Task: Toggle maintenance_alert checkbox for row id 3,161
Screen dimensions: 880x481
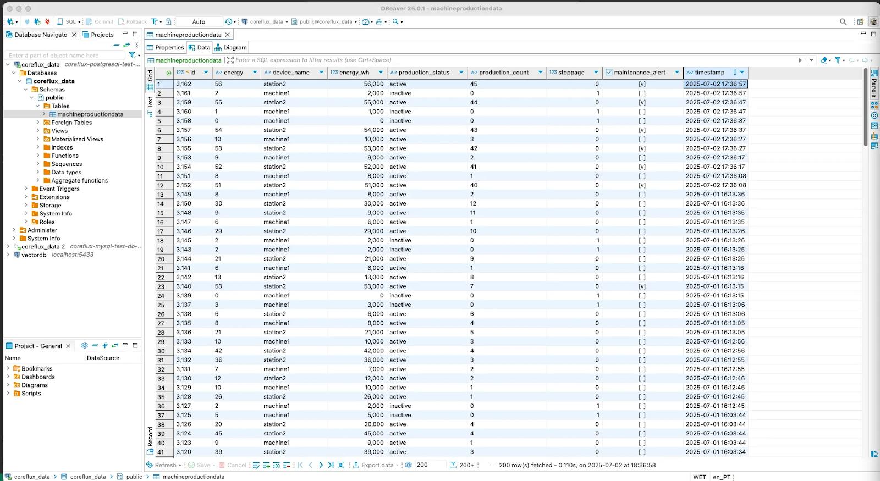Action: (642, 93)
